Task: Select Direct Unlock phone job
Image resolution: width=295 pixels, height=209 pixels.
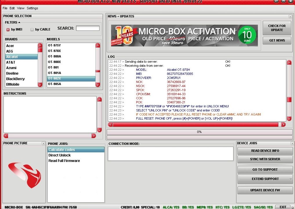Action: pos(76,155)
